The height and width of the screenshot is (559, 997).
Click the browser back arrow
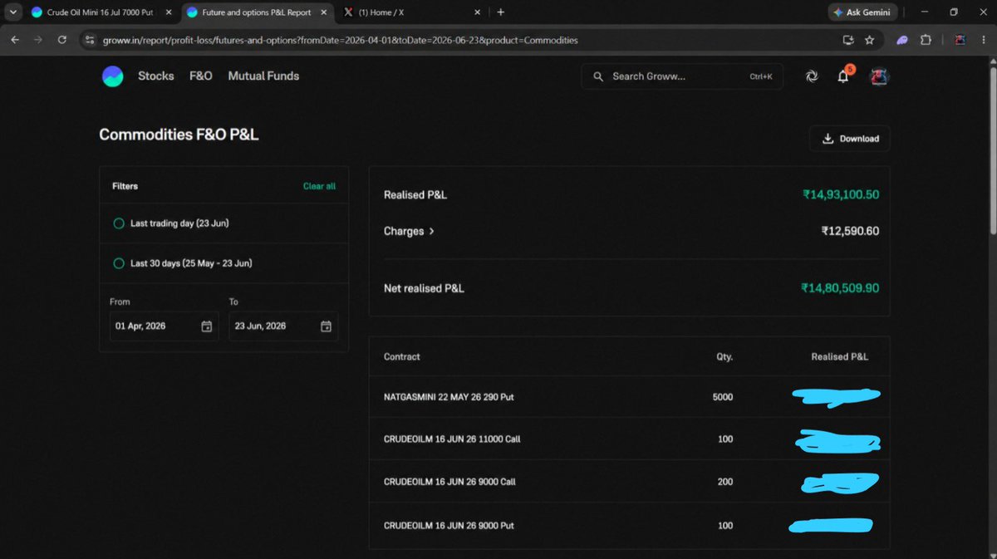pos(15,40)
